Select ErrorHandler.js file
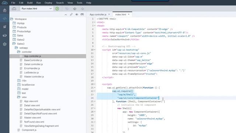Viewport: 236px width, 133px height. [32, 68]
